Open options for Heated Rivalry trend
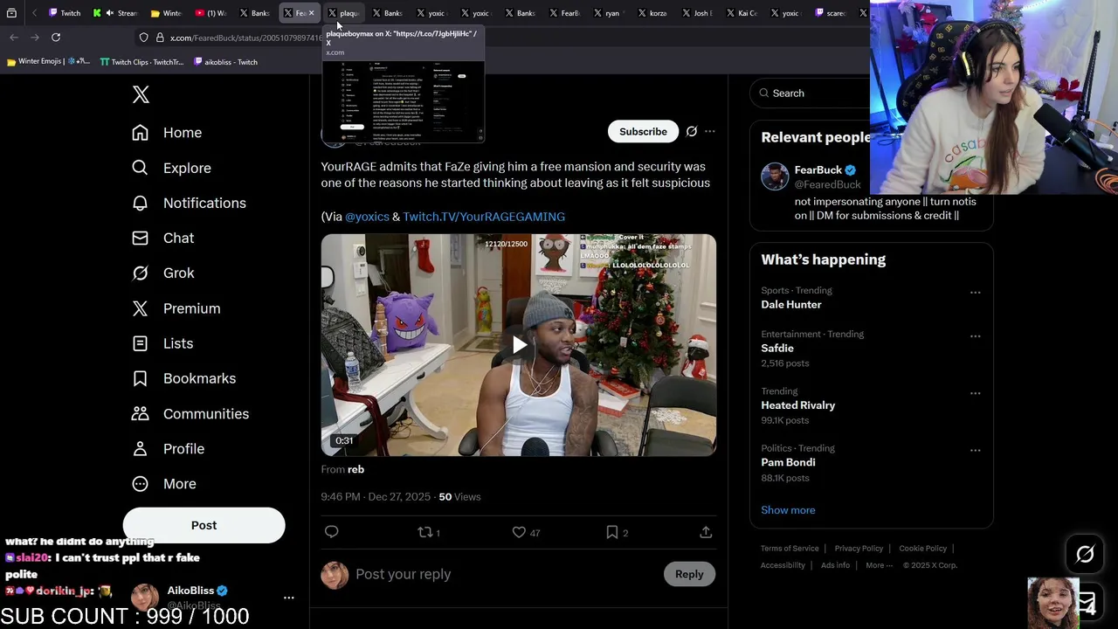Viewport: 1118px width, 629px height. [x=975, y=393]
